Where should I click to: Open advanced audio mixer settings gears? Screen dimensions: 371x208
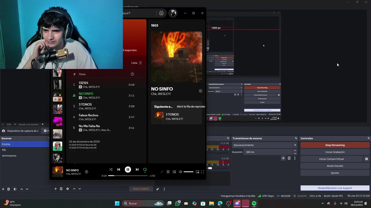point(158,189)
